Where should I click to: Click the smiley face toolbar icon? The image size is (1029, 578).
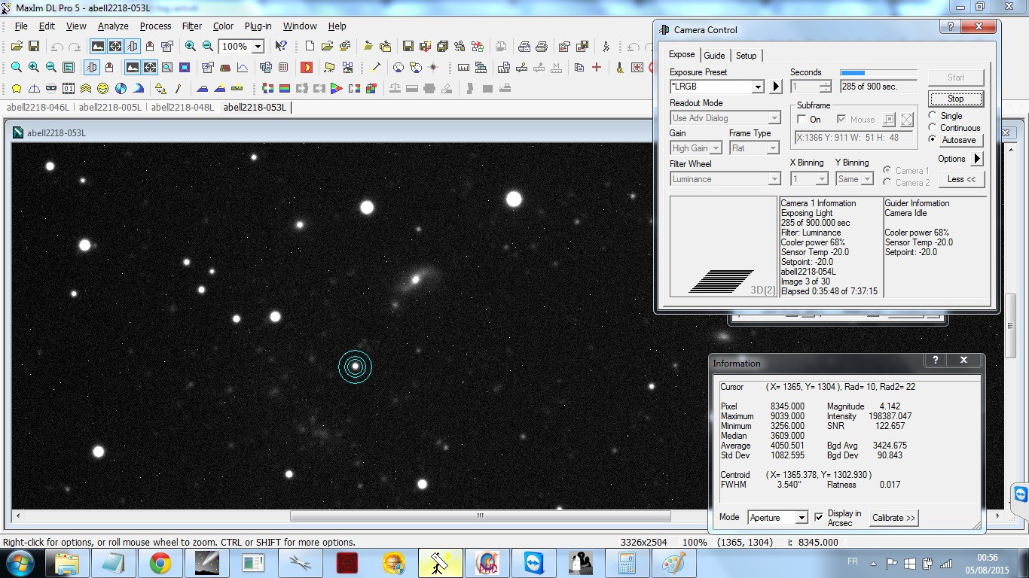pos(103,89)
